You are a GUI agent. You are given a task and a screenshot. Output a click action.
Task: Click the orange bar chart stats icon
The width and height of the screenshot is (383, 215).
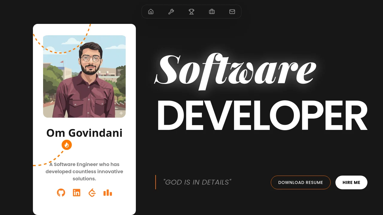click(x=108, y=193)
